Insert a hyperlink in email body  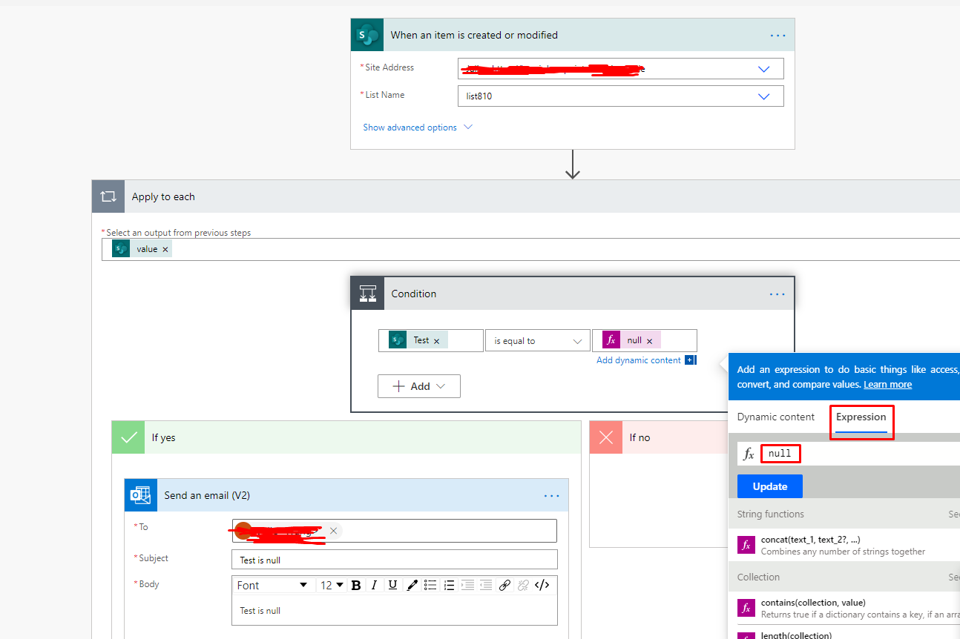pos(504,585)
